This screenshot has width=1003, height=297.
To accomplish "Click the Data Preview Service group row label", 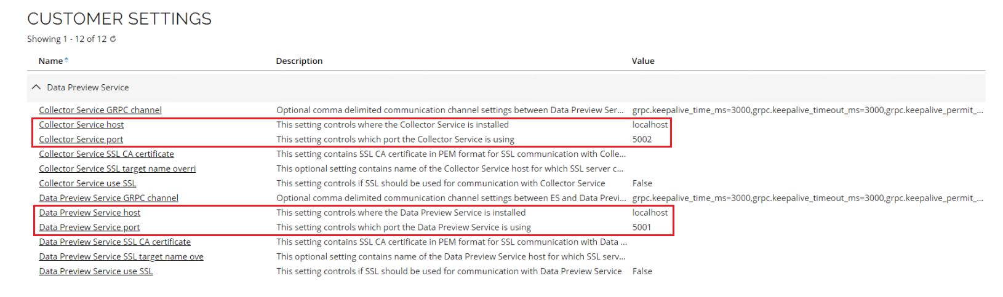I will tap(88, 87).
